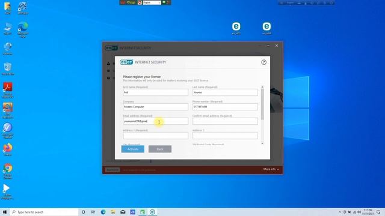Open the Network desktop icon
This screenshot has width=385, height=216.
click(8, 49)
